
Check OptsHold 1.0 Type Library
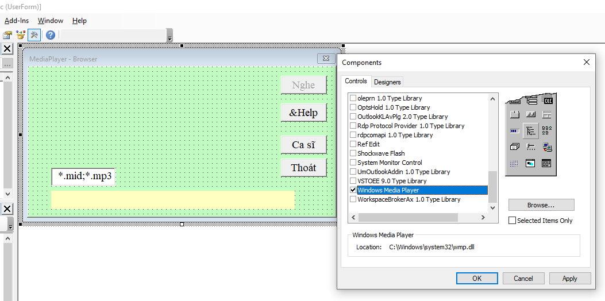pyautogui.click(x=353, y=107)
